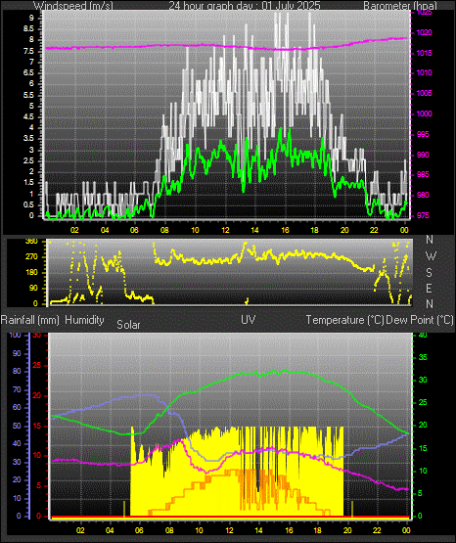This screenshot has height=543, width=456.
Task: Click the green 40 temperature scale value
Action: (423, 336)
